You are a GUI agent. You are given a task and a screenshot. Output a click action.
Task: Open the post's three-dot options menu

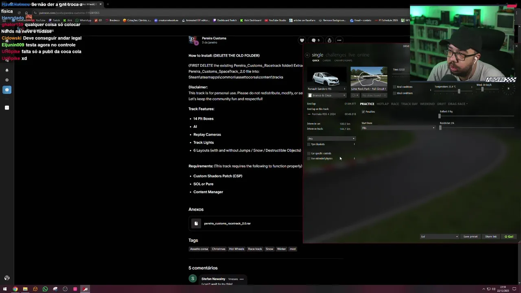tap(339, 40)
